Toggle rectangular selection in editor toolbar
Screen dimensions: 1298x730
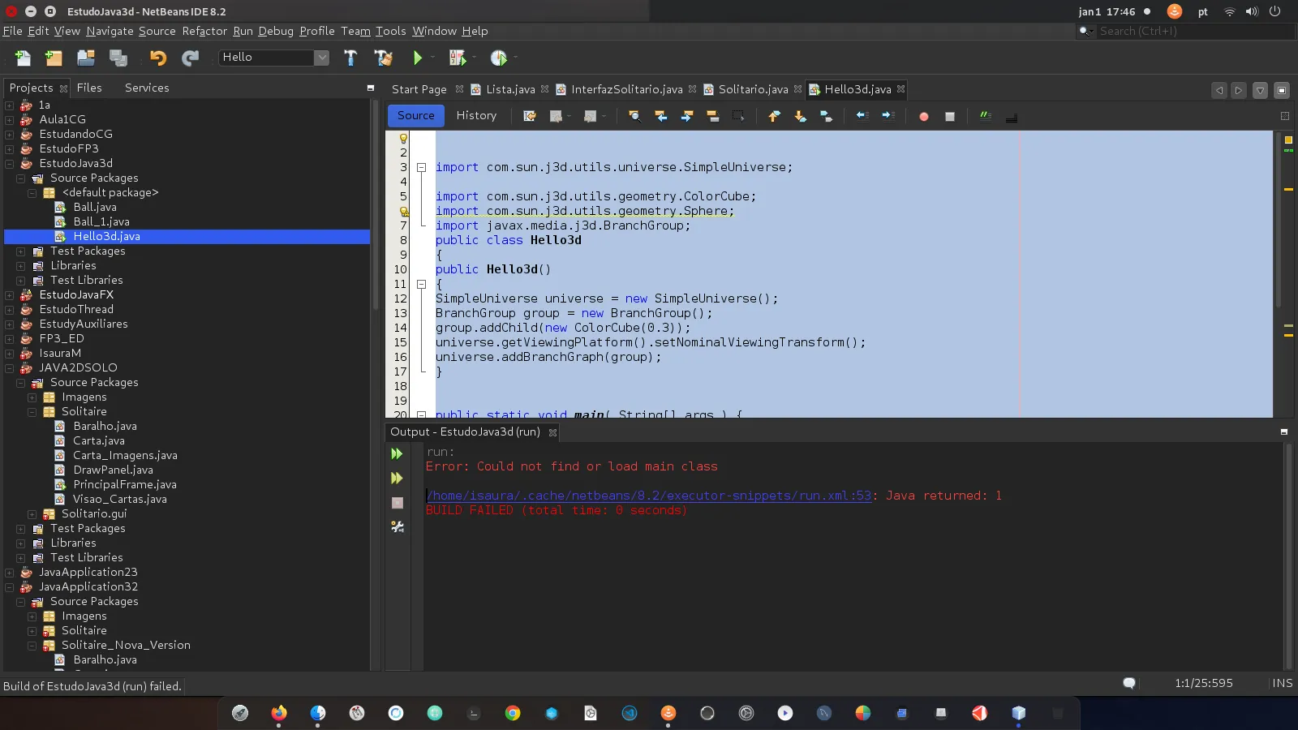tap(738, 116)
